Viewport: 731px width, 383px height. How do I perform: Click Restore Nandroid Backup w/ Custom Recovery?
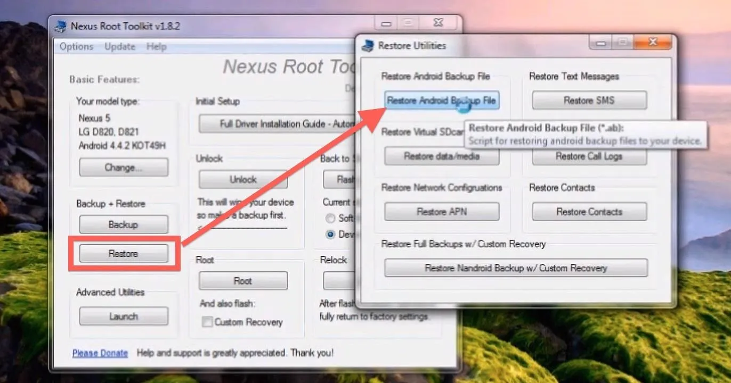[x=516, y=268]
